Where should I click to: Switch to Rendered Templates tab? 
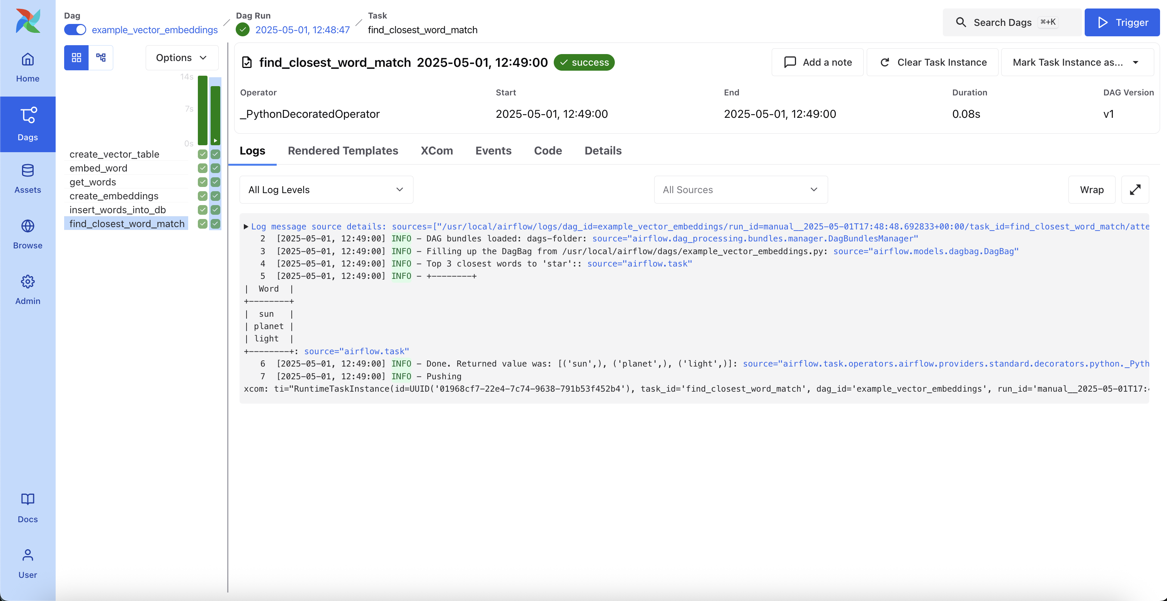click(x=343, y=151)
